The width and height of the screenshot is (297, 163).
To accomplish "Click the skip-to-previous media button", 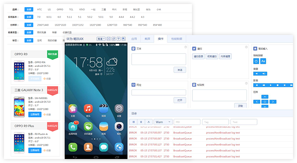I will pyautogui.click(x=257, y=85).
